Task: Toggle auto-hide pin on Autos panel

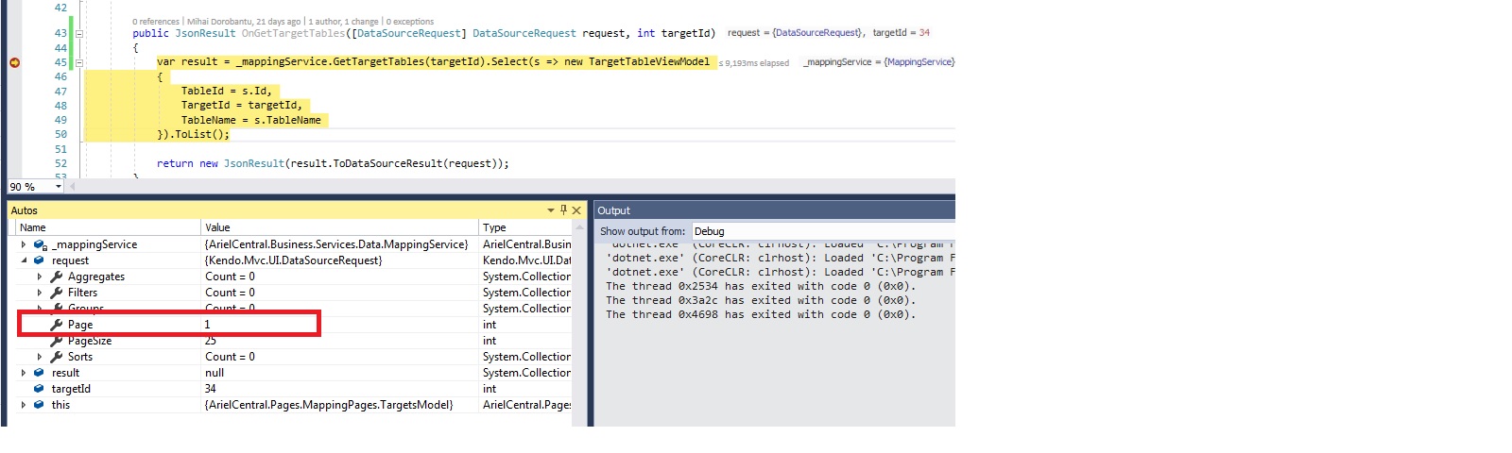Action: pyautogui.click(x=563, y=210)
